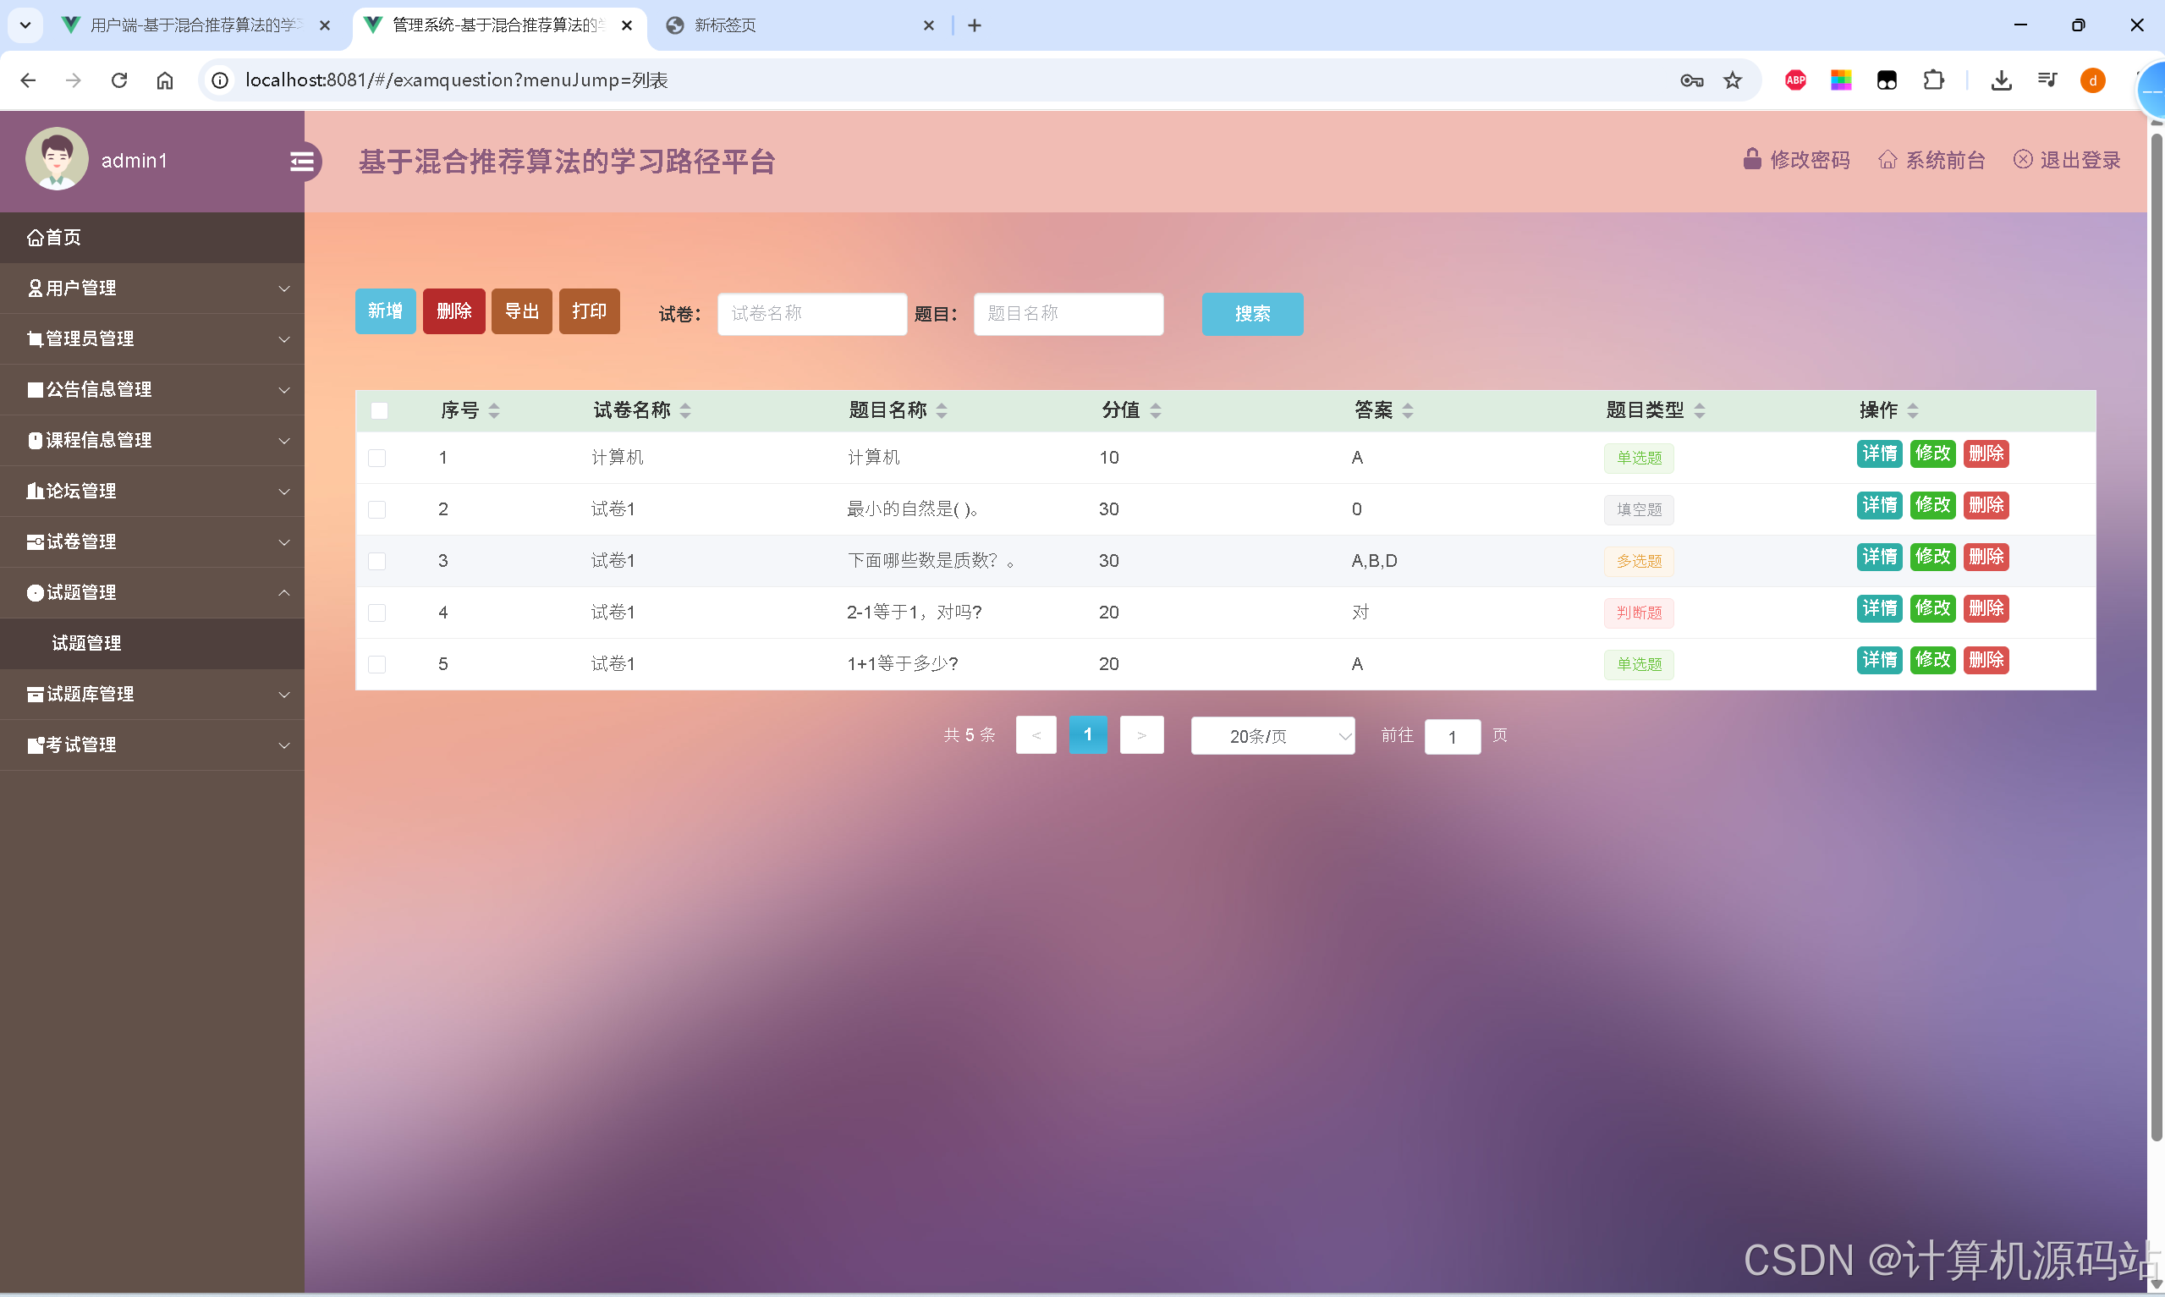The height and width of the screenshot is (1297, 2165).
Task: Sort the table by 分值 column
Action: point(1155,409)
